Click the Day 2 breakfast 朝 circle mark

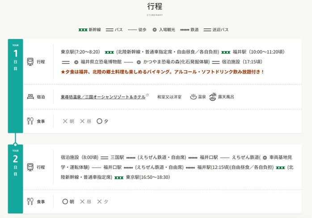click(65, 201)
